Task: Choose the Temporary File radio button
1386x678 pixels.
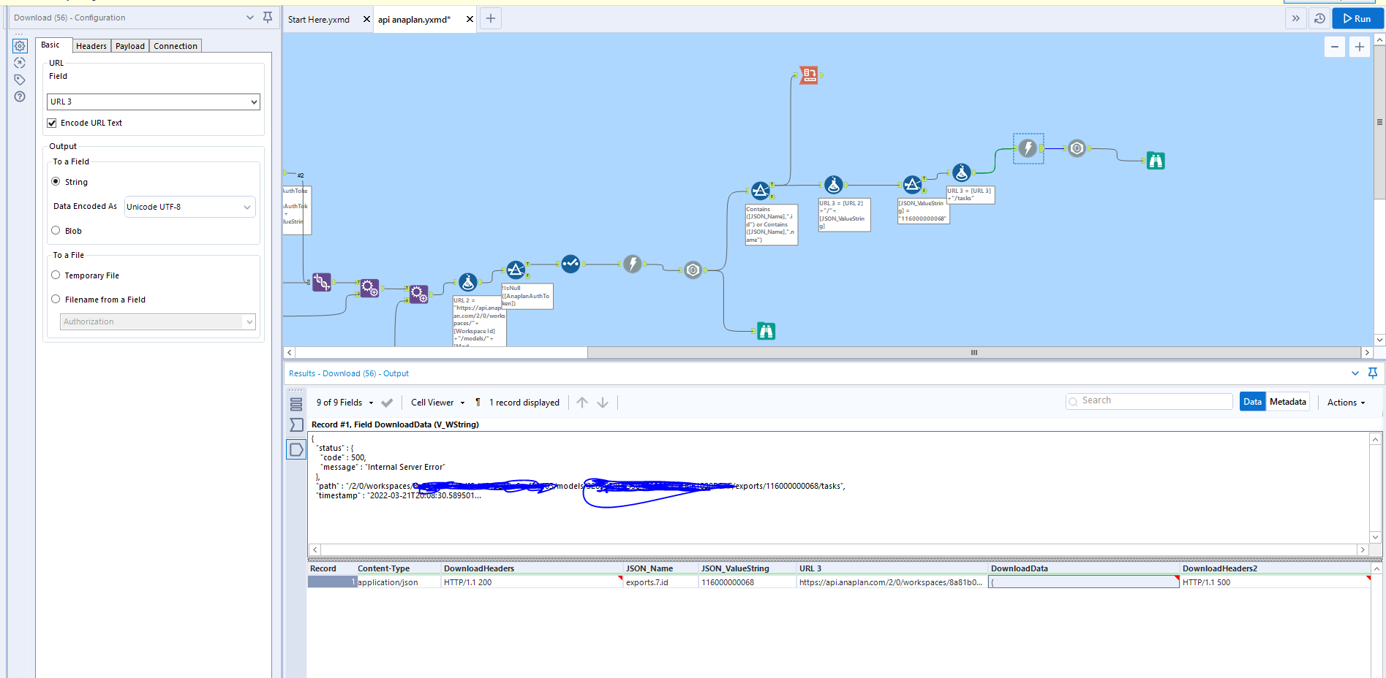Action: (x=56, y=275)
